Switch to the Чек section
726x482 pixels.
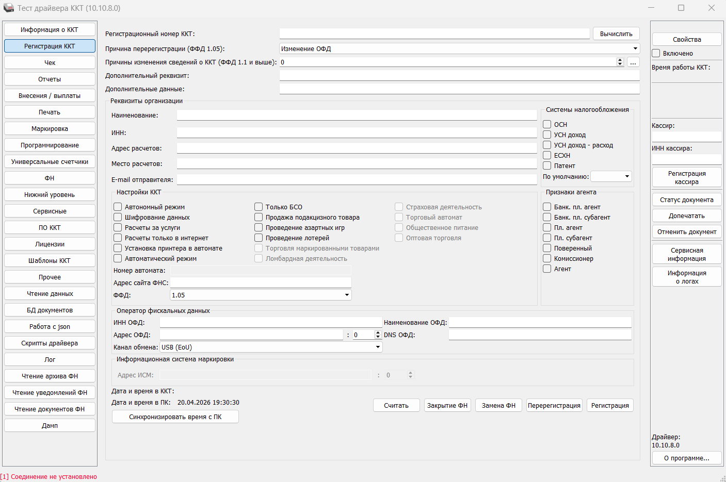coord(50,62)
